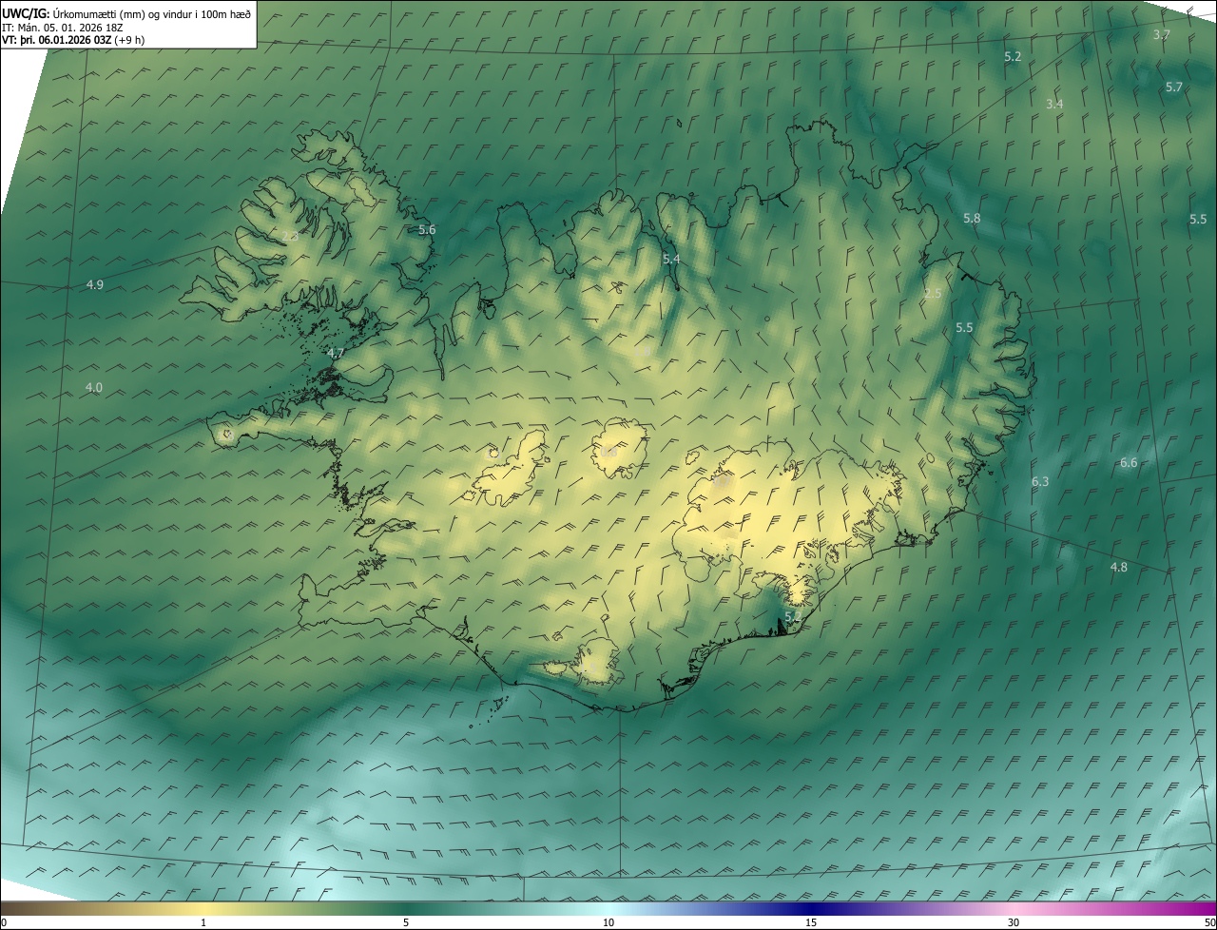The width and height of the screenshot is (1217, 930).
Task: Click the 4.8 value label on the map
Action: [x=1119, y=568]
